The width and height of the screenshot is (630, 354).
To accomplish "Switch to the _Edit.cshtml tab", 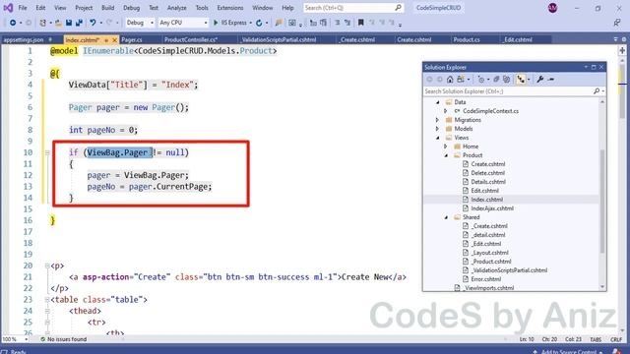I will [x=519, y=39].
